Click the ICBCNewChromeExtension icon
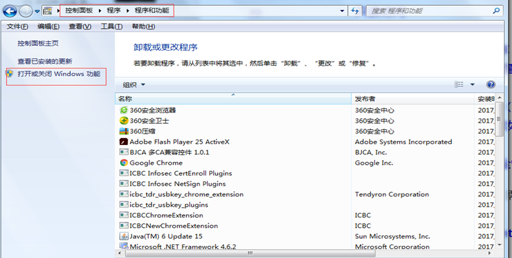Screen dimensions: 512x258 (124, 225)
